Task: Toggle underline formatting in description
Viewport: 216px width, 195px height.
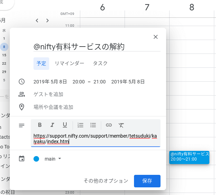Action: (65, 125)
